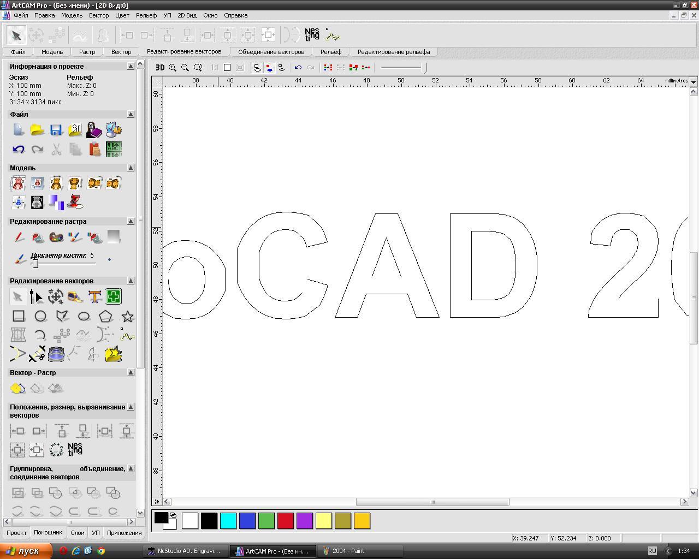The image size is (699, 559).
Task: Click the color palette icon in raster editing
Action: point(56,237)
